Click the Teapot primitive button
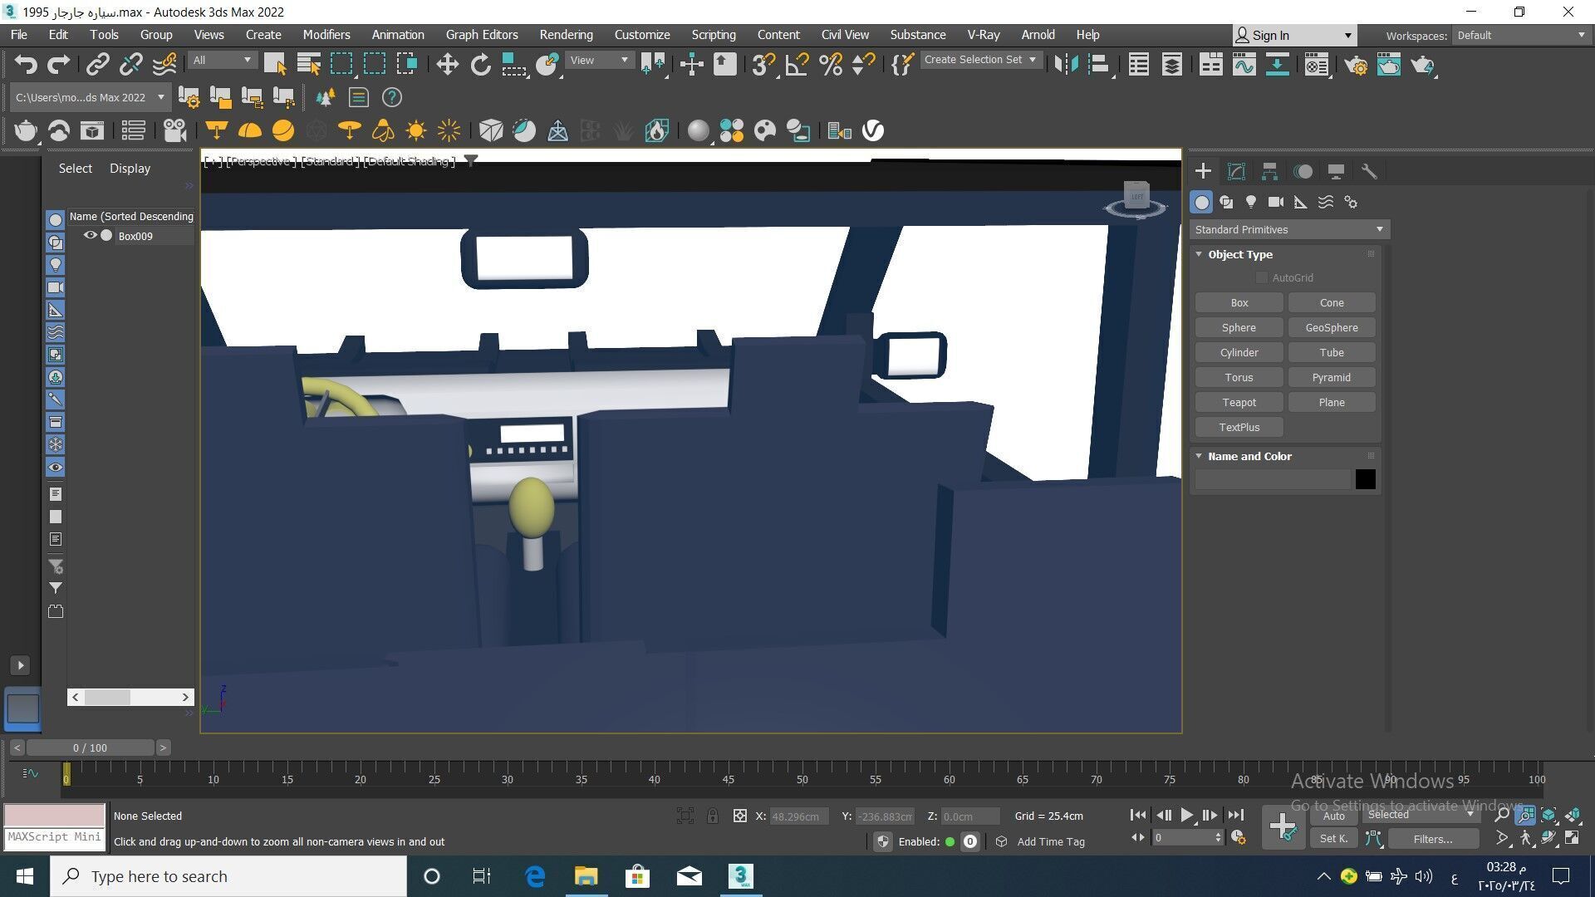 click(1239, 402)
